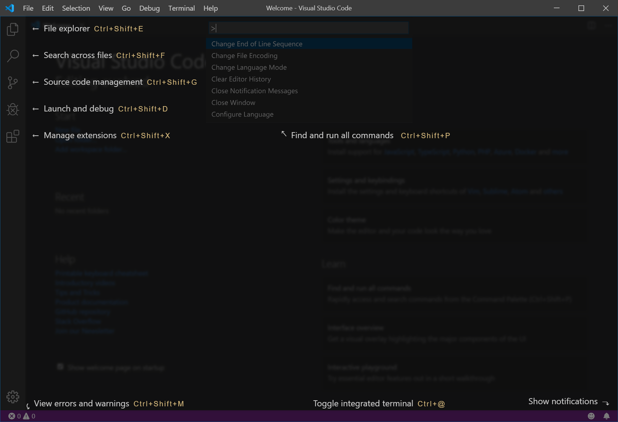618x422 pixels.
Task: Toggle Show welcome page on startup checkbox
Action: coord(60,367)
